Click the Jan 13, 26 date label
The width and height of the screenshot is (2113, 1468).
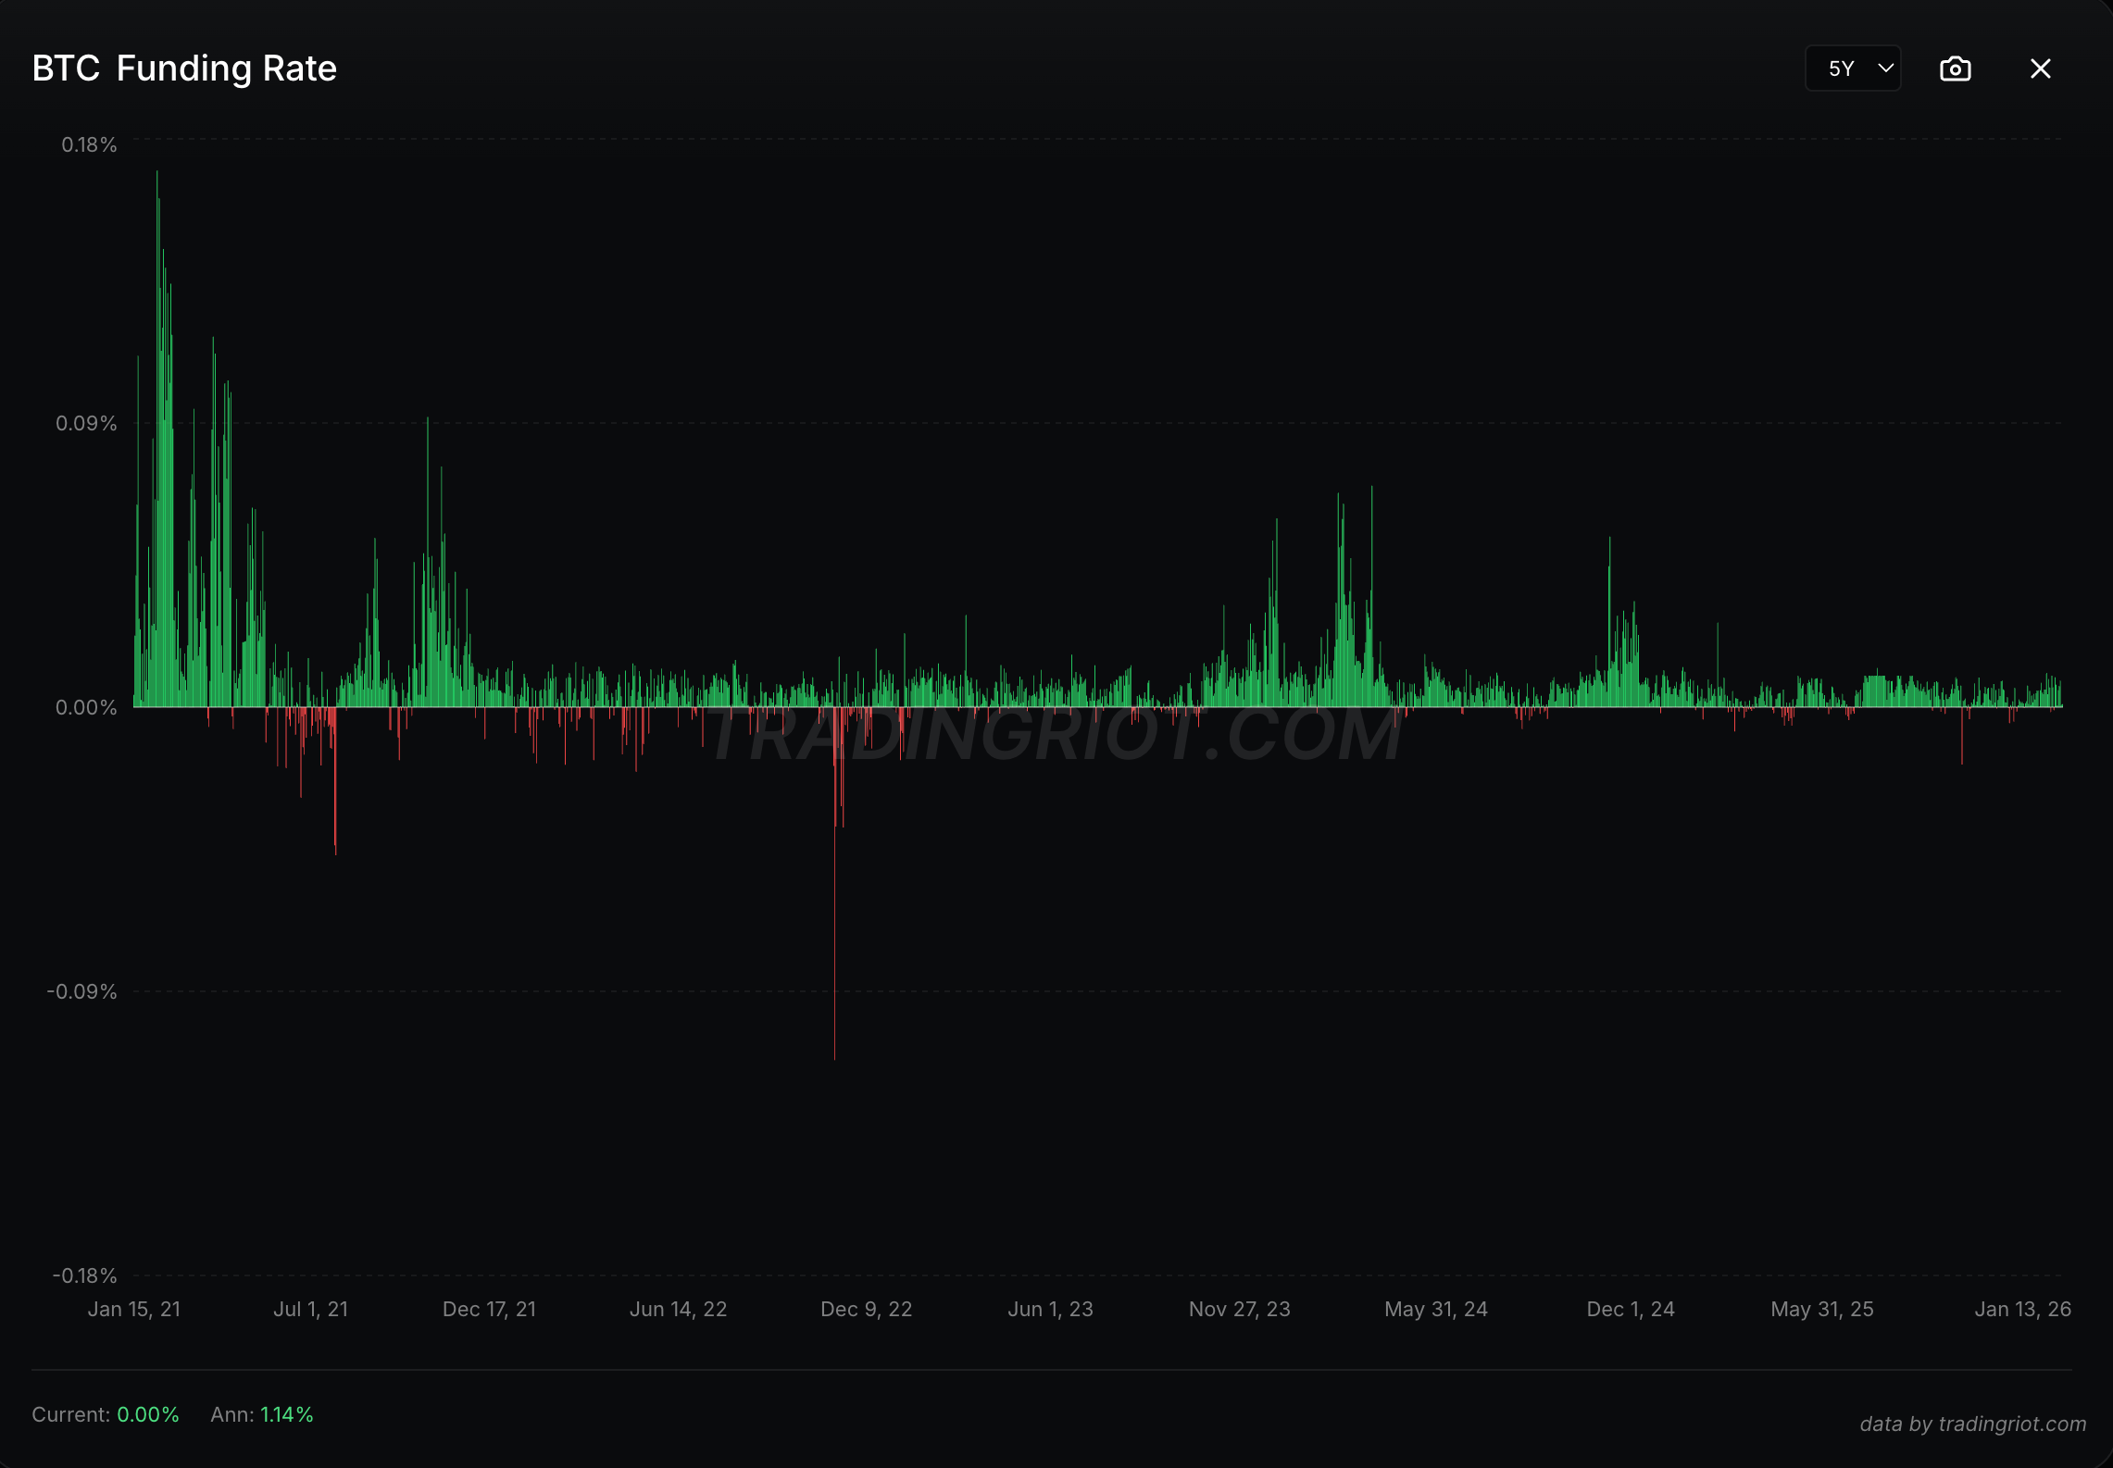click(x=2022, y=1309)
